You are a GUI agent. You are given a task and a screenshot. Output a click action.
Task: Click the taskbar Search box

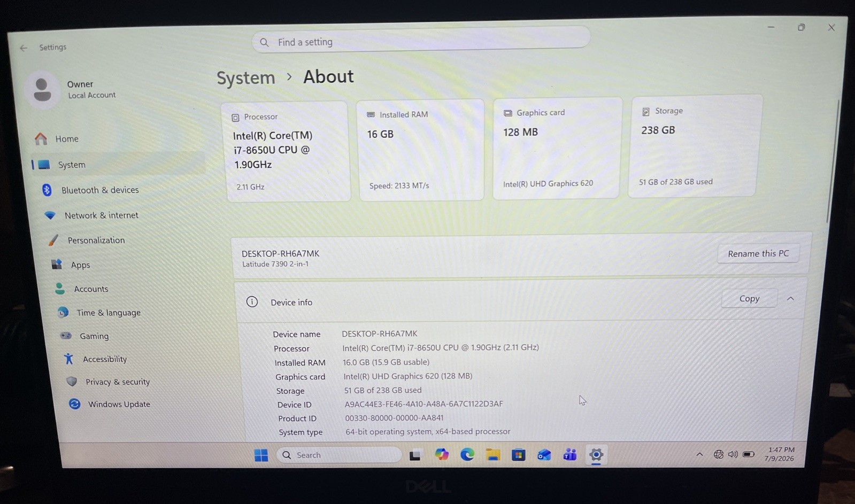[x=339, y=455]
